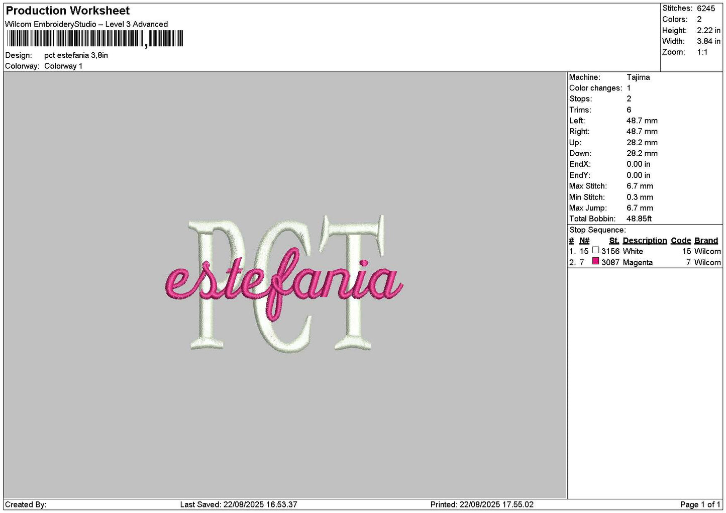Viewport: 726px width, 513px height.
Task: Click the 'EndX:' label
Action: [x=580, y=164]
